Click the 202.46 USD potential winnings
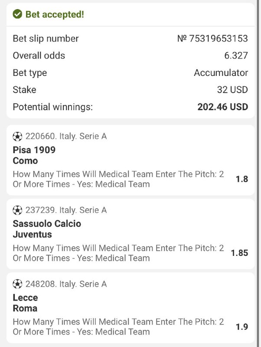The image size is (261, 347). (x=223, y=107)
